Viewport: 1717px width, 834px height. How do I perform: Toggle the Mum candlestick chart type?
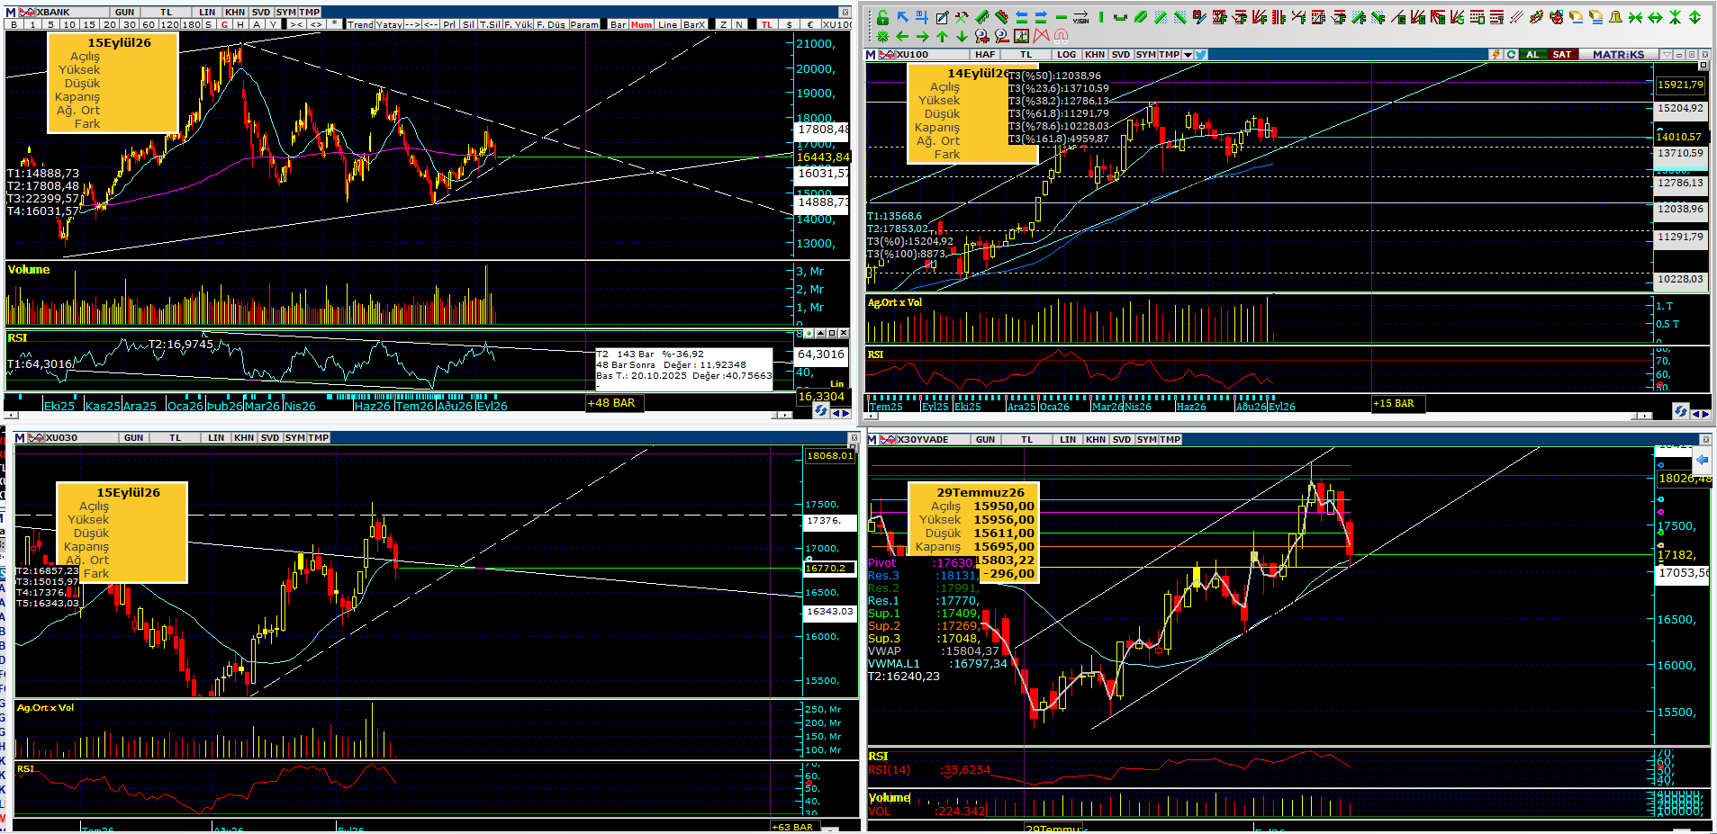(641, 24)
